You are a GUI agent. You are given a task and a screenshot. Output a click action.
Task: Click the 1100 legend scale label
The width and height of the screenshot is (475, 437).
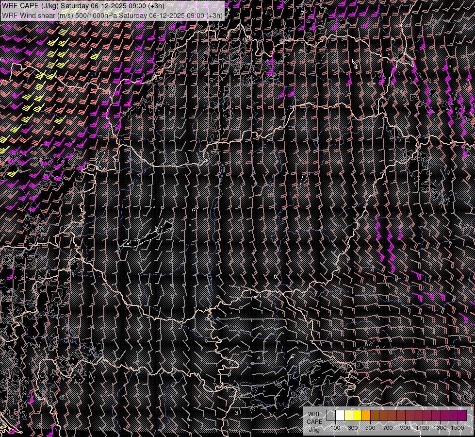(423, 428)
